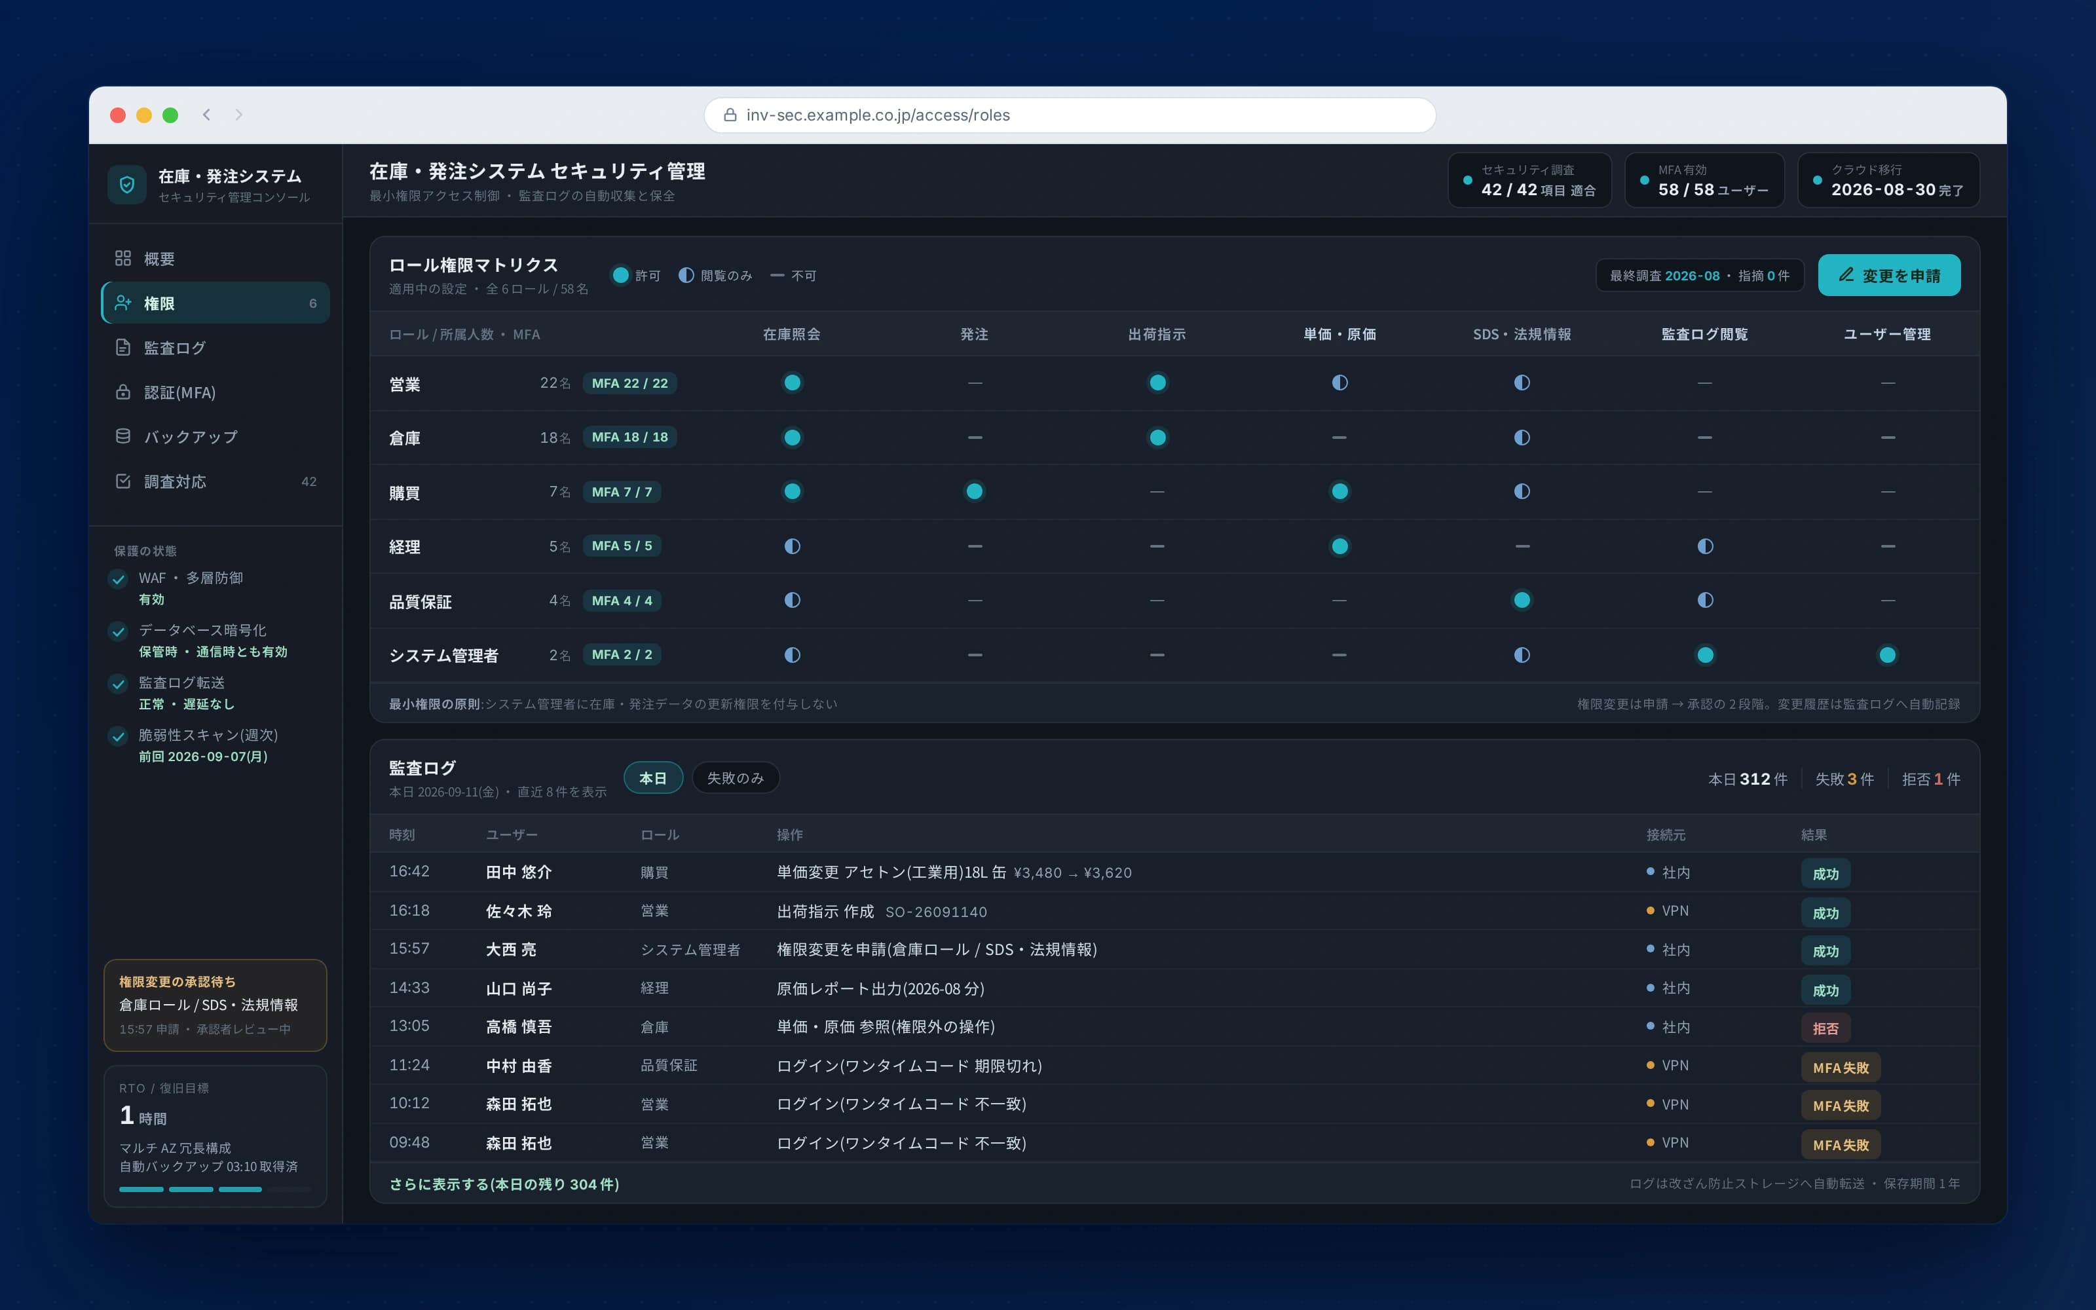Click the document icon beside 監査ログ
Viewport: 2096px width, 1310px height.
(x=123, y=347)
